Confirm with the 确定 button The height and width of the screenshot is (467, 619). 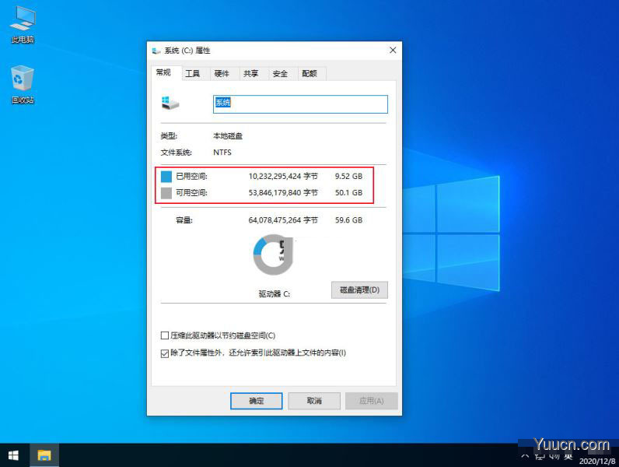coord(256,401)
